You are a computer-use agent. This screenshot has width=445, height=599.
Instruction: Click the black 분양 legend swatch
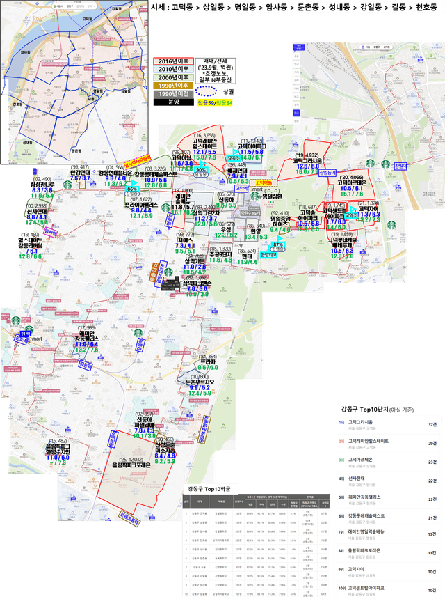coord(174,102)
